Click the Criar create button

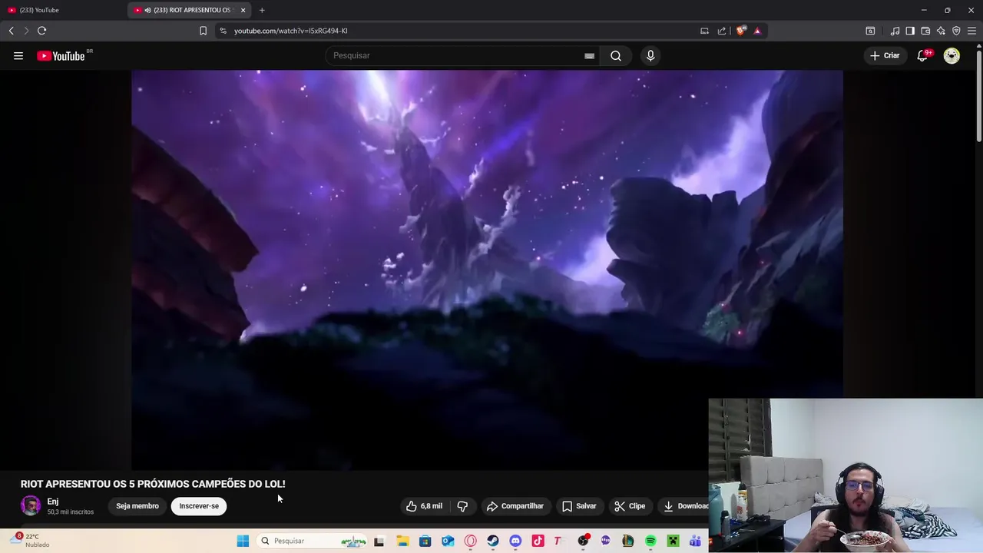point(884,55)
